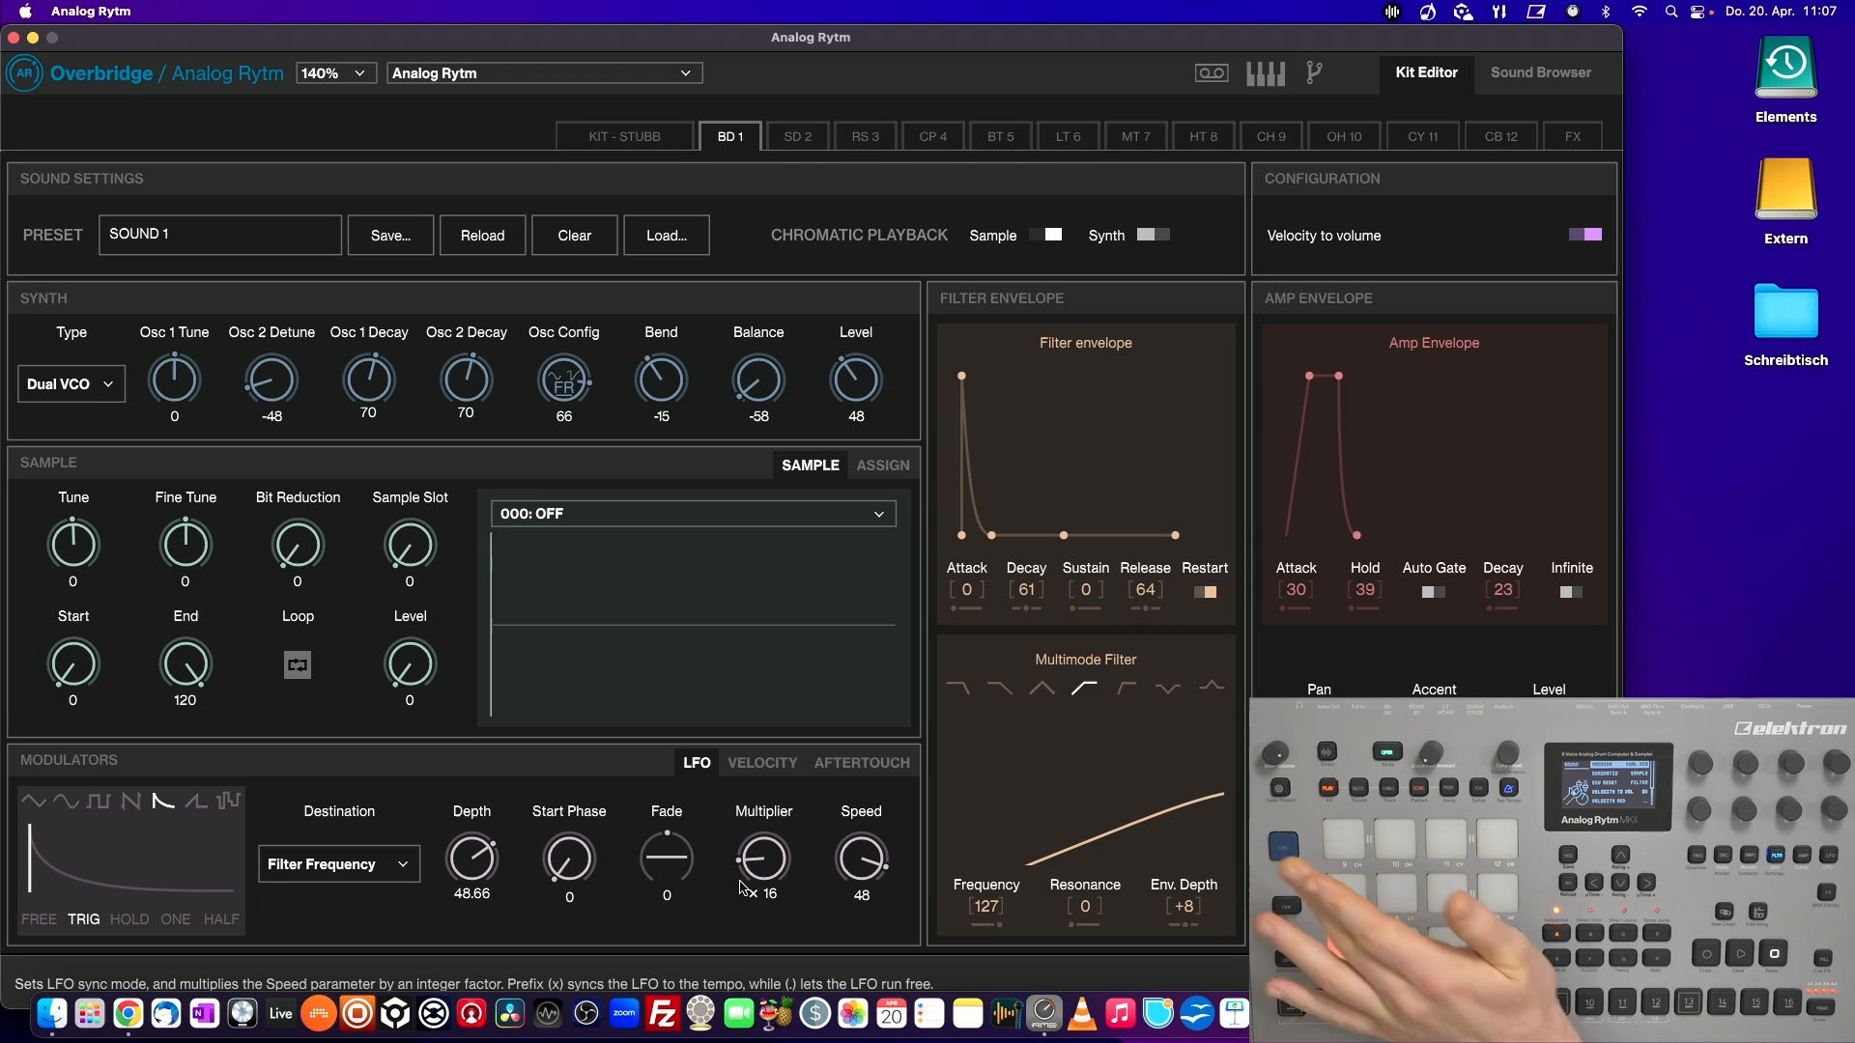Open the 140% zoom scale dropdown

(335, 73)
